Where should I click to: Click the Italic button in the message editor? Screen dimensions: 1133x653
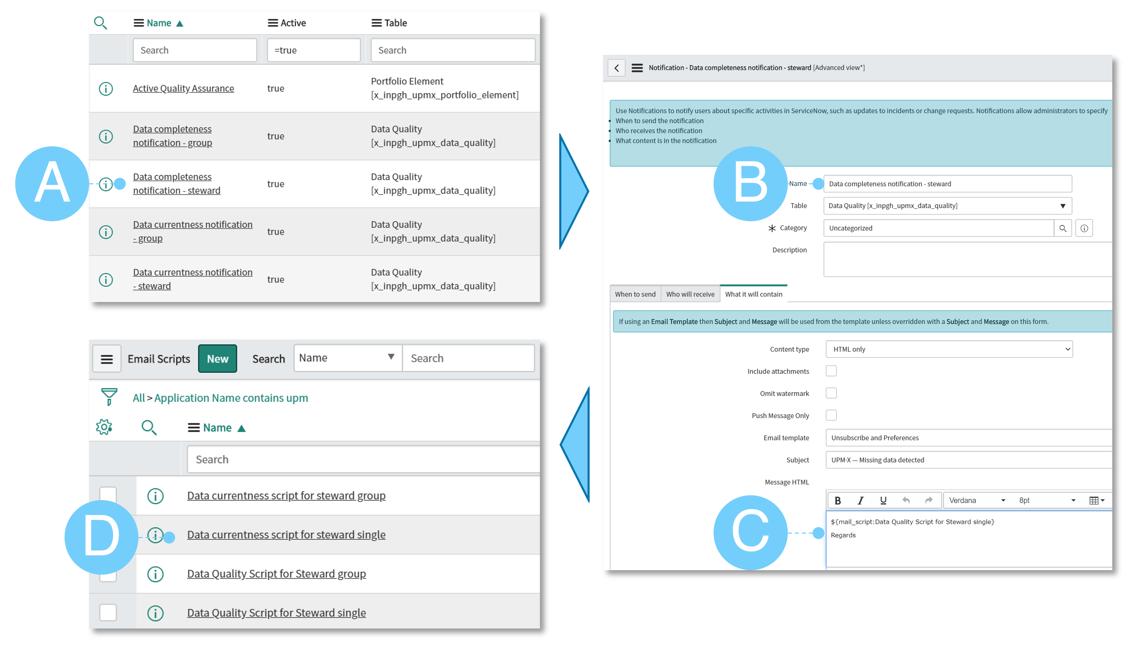(860, 500)
